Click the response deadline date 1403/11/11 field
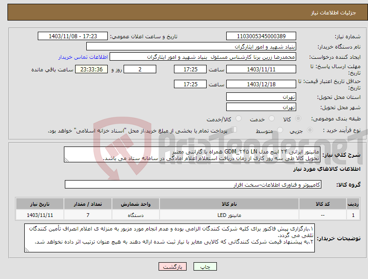 261,69
